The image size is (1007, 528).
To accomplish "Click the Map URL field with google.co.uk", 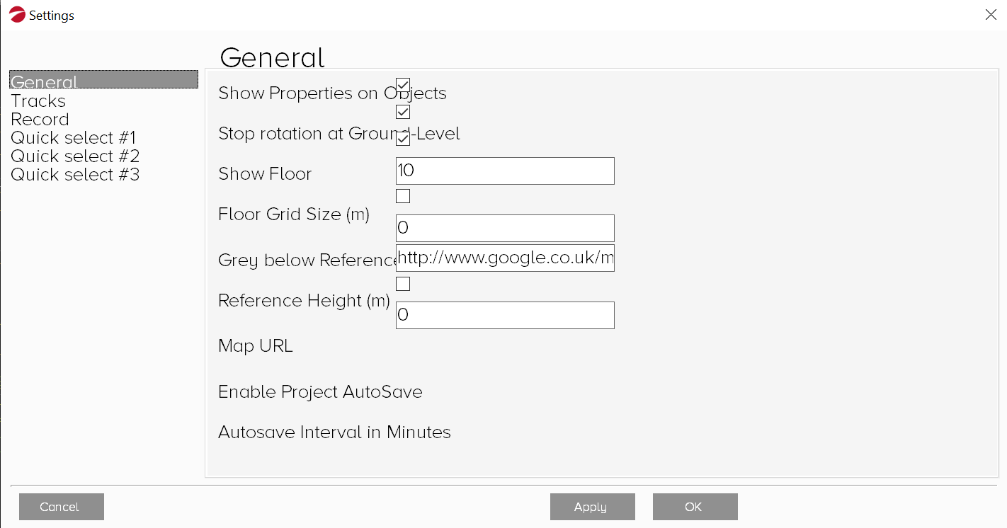I will point(505,258).
